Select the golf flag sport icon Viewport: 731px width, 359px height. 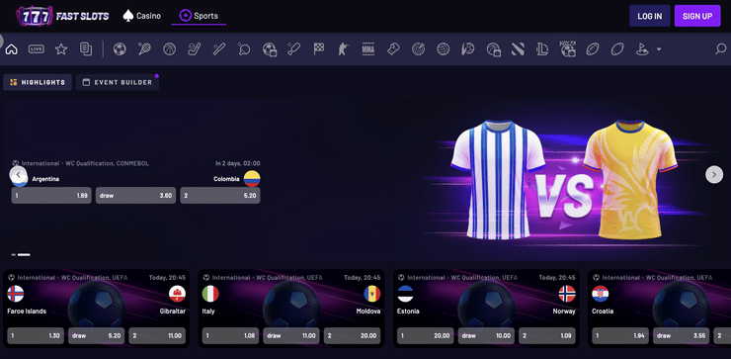[x=642, y=49]
